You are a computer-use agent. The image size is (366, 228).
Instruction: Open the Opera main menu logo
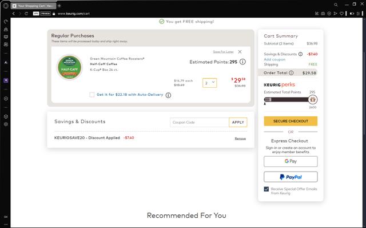coord(6,6)
